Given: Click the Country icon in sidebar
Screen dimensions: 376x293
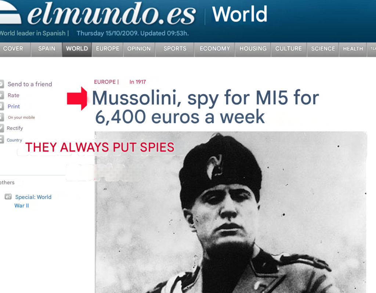Looking at the screenshot, I should click(2, 140).
